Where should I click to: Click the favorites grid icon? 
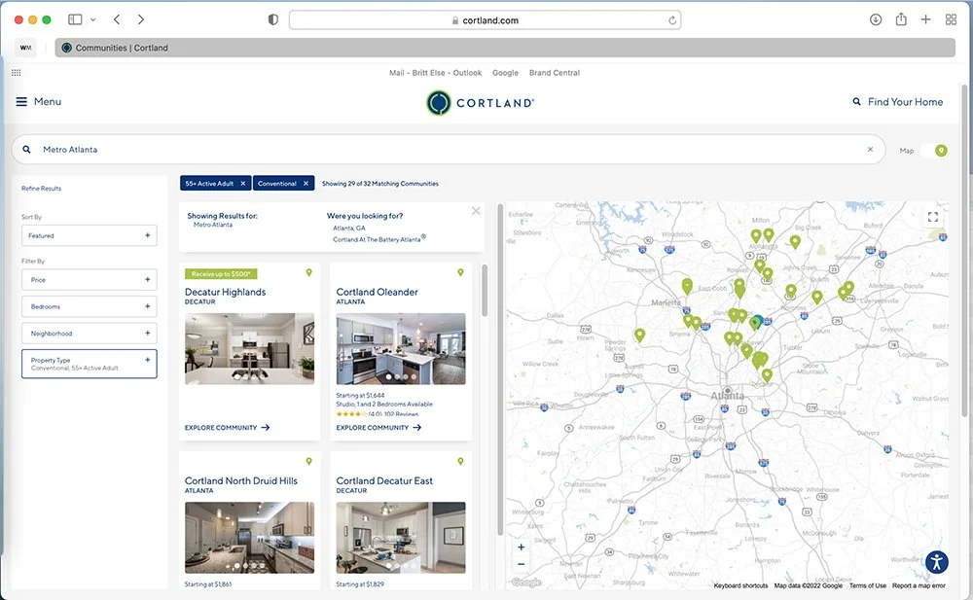coord(17,73)
